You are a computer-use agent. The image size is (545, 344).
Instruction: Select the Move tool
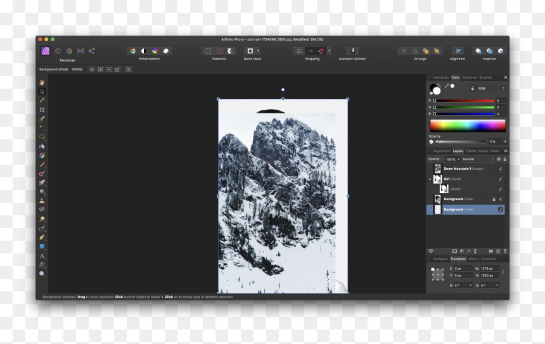(42, 91)
